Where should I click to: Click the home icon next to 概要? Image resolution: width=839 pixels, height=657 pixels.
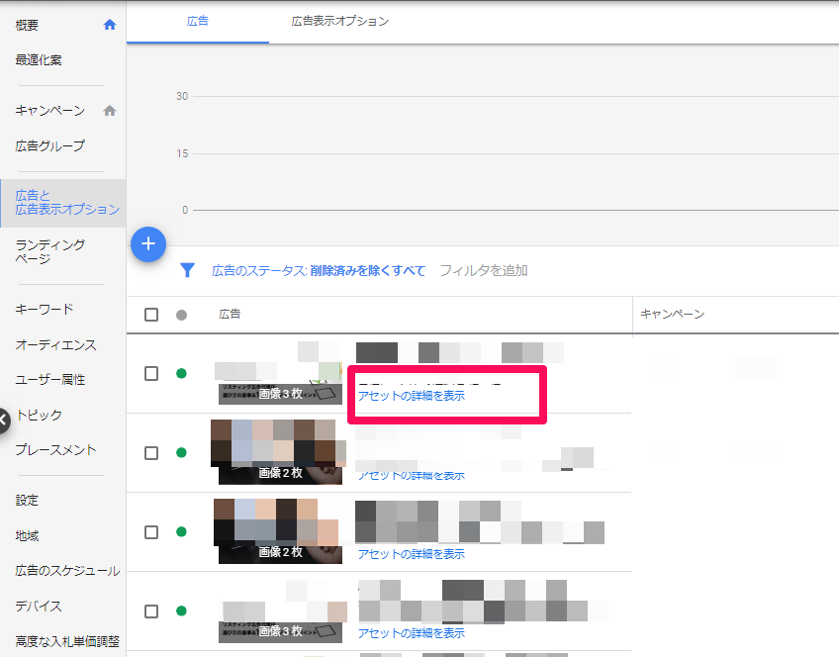110,25
